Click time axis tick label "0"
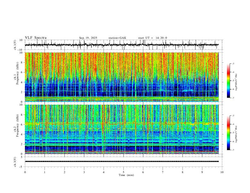 coord(25,172)
